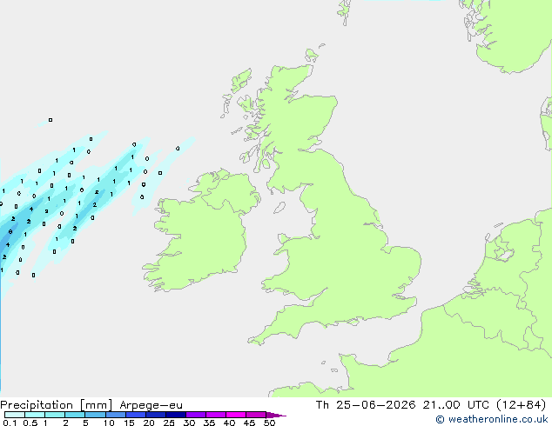552x426 pixels.
Task: Click the forecast date "25-06-2026"
Action: pos(376,405)
